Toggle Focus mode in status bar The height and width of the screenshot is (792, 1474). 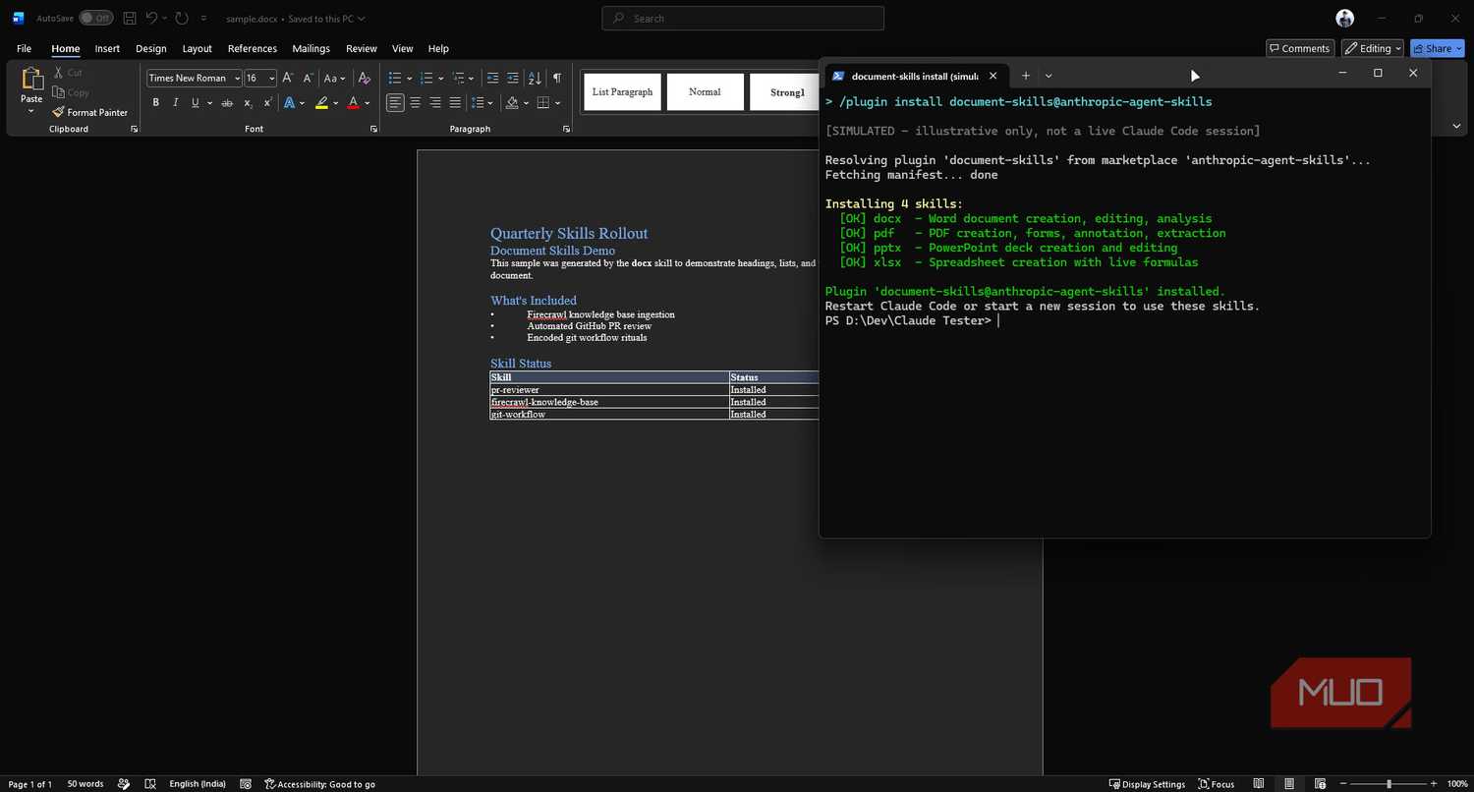[1216, 784]
